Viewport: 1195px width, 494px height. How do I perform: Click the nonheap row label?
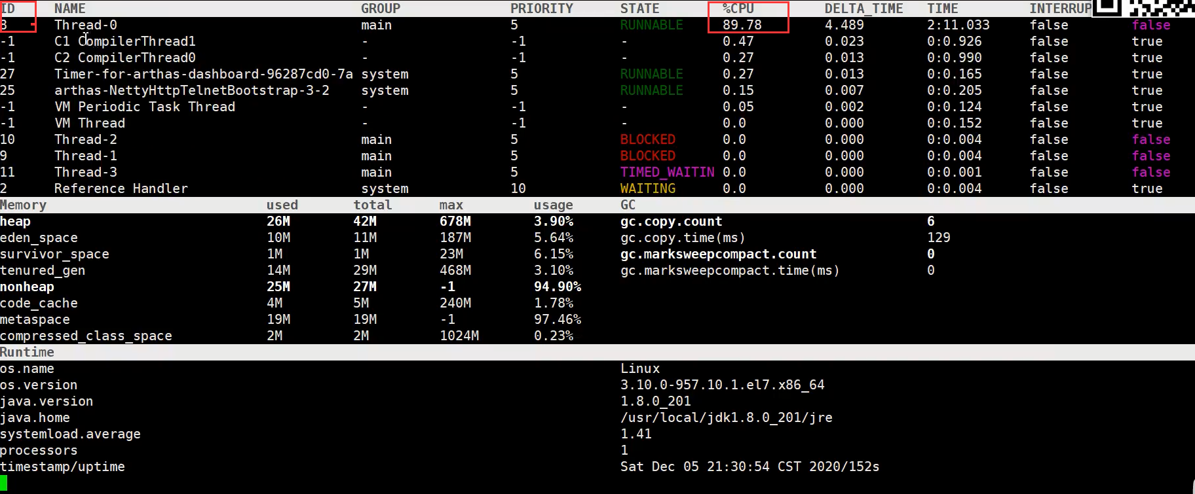pyautogui.click(x=27, y=287)
